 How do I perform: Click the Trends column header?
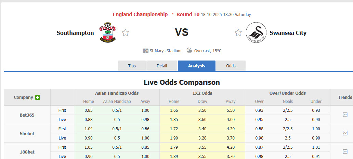345,97
